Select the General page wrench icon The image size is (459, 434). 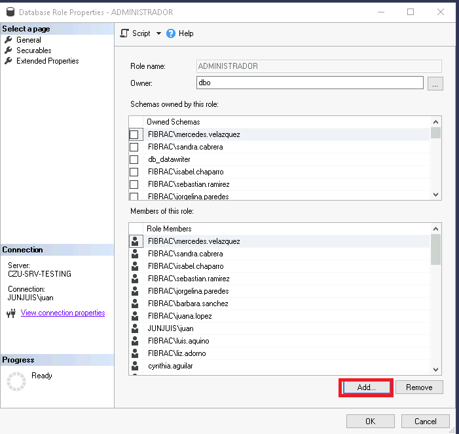pos(9,40)
